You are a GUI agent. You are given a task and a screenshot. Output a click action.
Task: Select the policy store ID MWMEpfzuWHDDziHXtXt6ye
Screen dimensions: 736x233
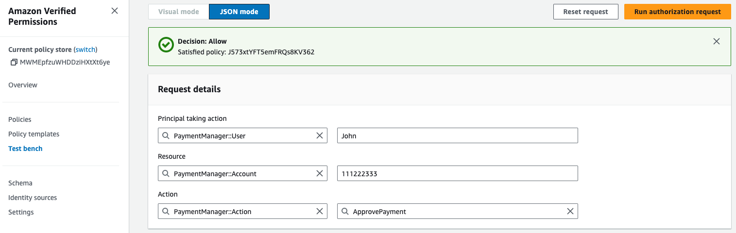(65, 62)
